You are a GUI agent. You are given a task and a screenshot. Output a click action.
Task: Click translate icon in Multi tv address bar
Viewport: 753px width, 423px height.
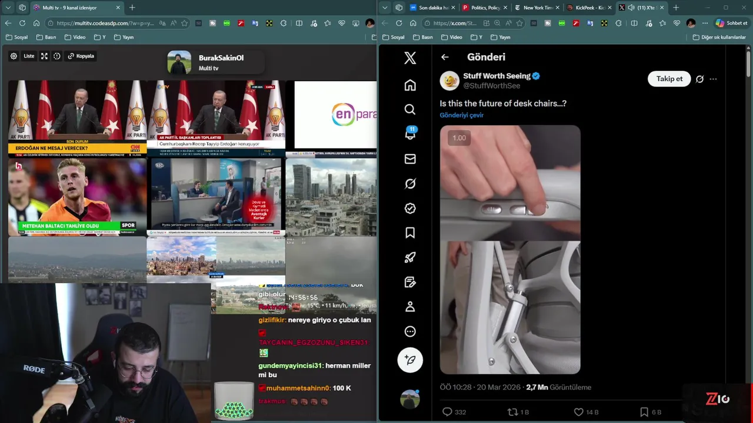pos(162,23)
